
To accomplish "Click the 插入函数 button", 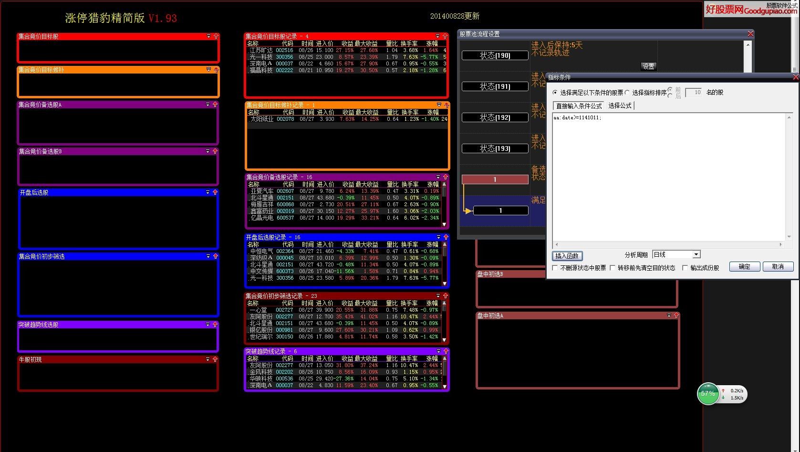I will click(567, 256).
